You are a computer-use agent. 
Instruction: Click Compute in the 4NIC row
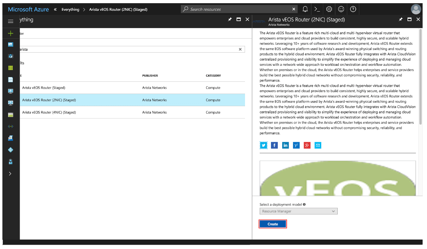(213, 112)
